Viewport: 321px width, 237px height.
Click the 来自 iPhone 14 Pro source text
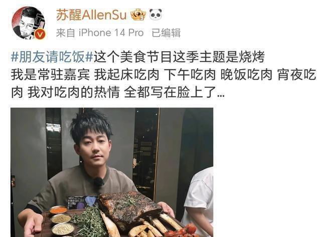[x=100, y=33]
